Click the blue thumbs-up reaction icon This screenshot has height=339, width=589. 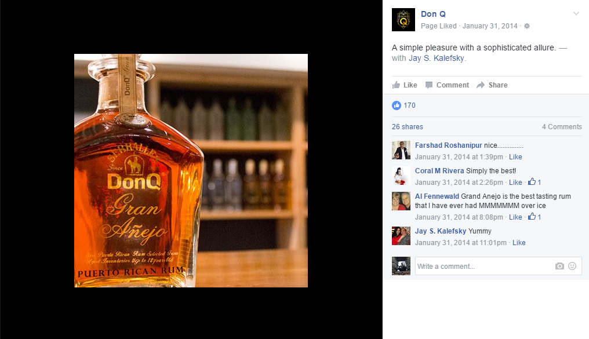(x=397, y=105)
